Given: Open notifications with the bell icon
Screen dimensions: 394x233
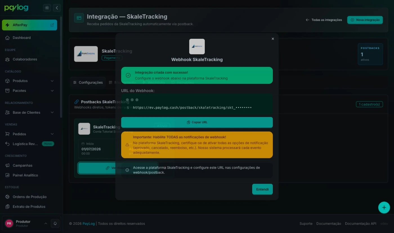Looking at the screenshot, I should pos(55,223).
